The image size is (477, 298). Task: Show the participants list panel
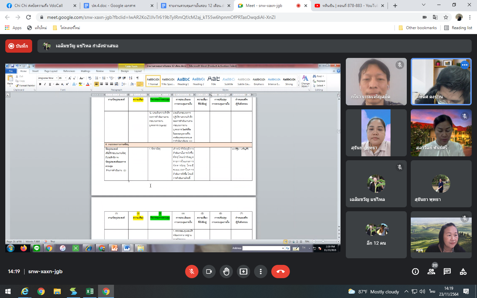click(431, 272)
